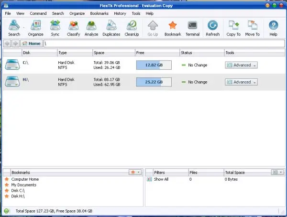This screenshot has width=287, height=217.
Task: Sort by the Type column header
Action: [x=75, y=53]
